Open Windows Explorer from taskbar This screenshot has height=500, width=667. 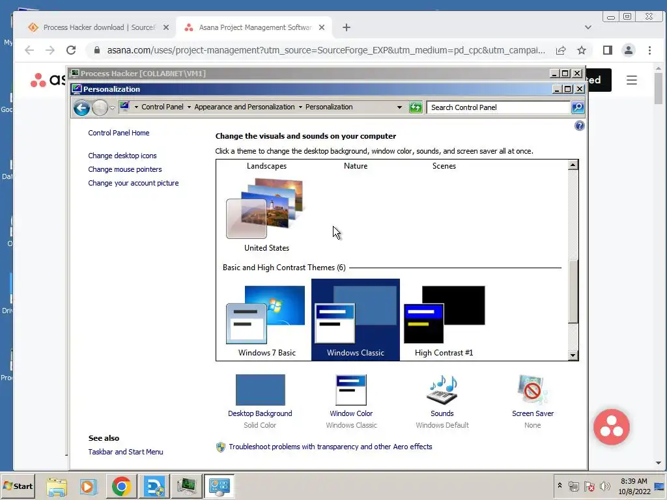click(57, 486)
